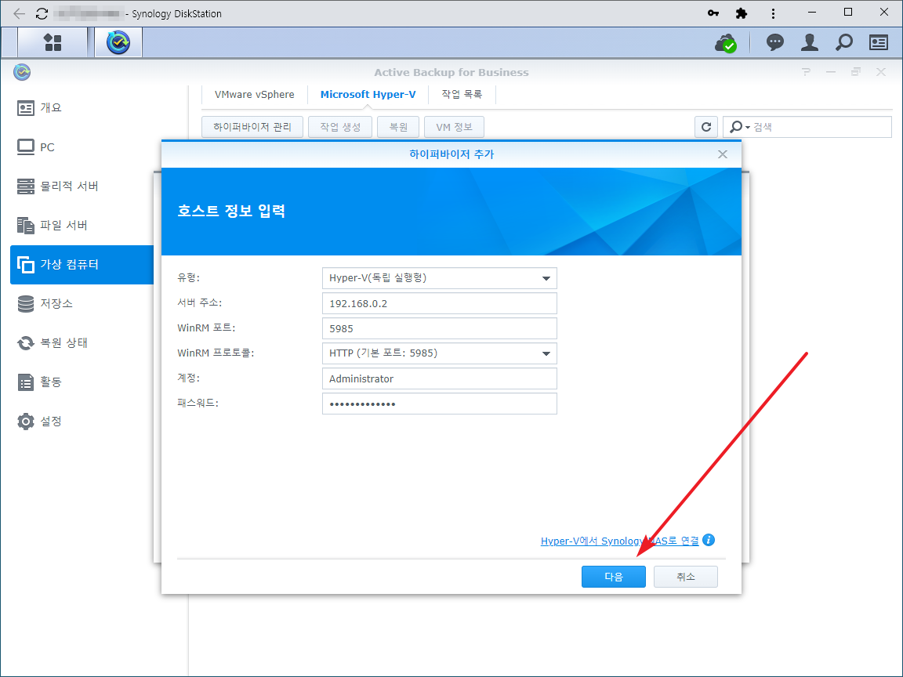Click the 서버 주소 input field

pos(440,303)
